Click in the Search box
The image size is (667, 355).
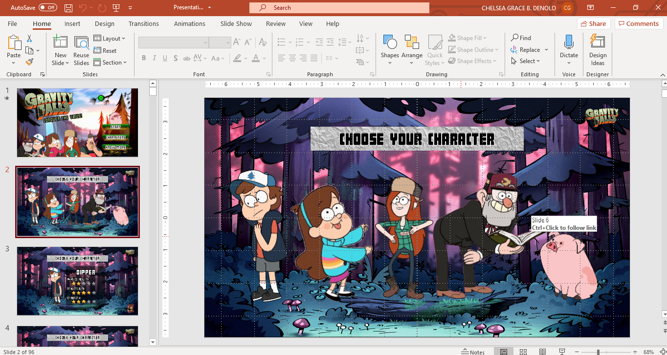coord(339,8)
